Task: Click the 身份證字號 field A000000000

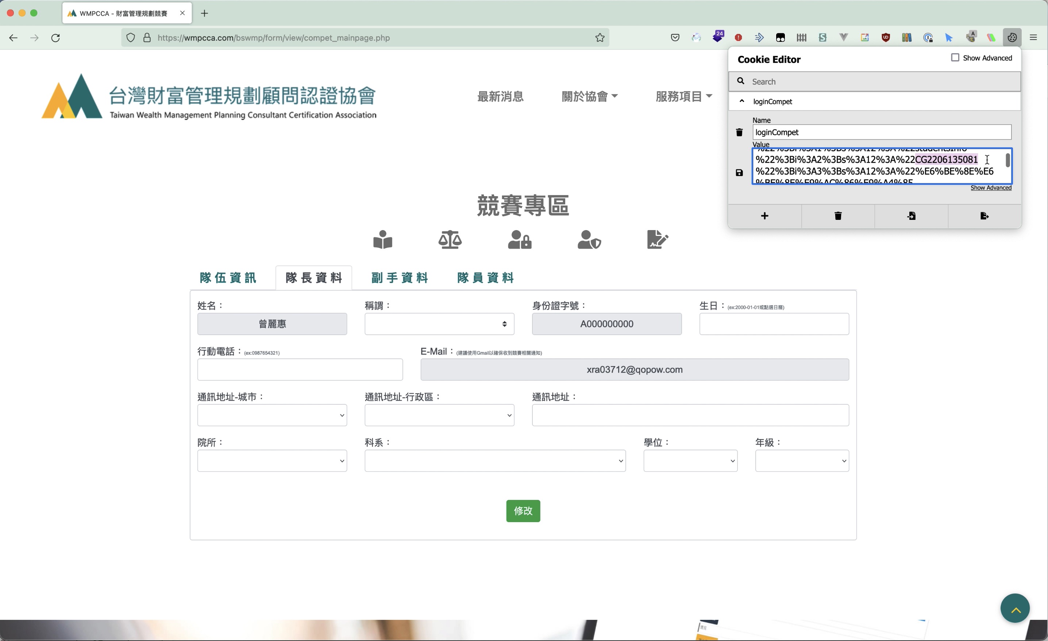Action: 607,324
